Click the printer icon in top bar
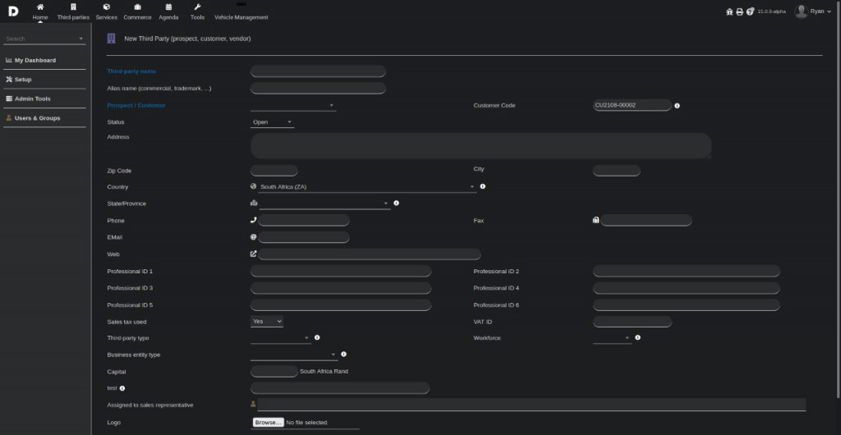Image resolution: width=841 pixels, height=435 pixels. click(x=739, y=11)
